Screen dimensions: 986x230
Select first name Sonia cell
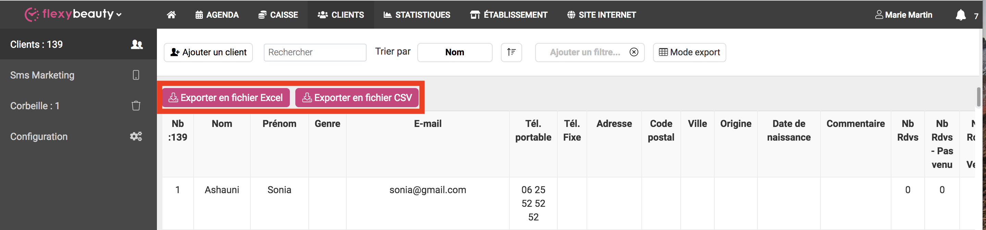[280, 190]
